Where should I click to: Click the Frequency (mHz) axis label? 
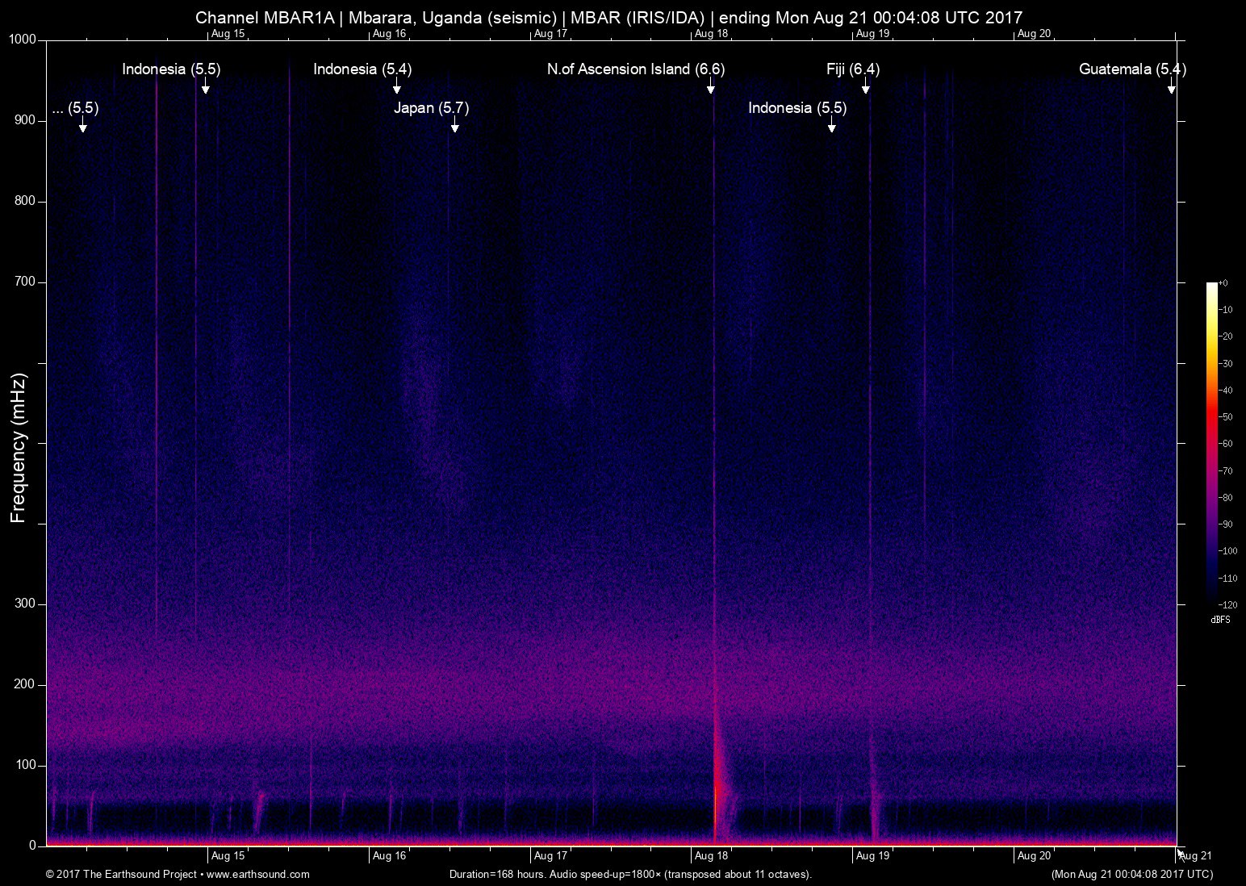(x=19, y=448)
